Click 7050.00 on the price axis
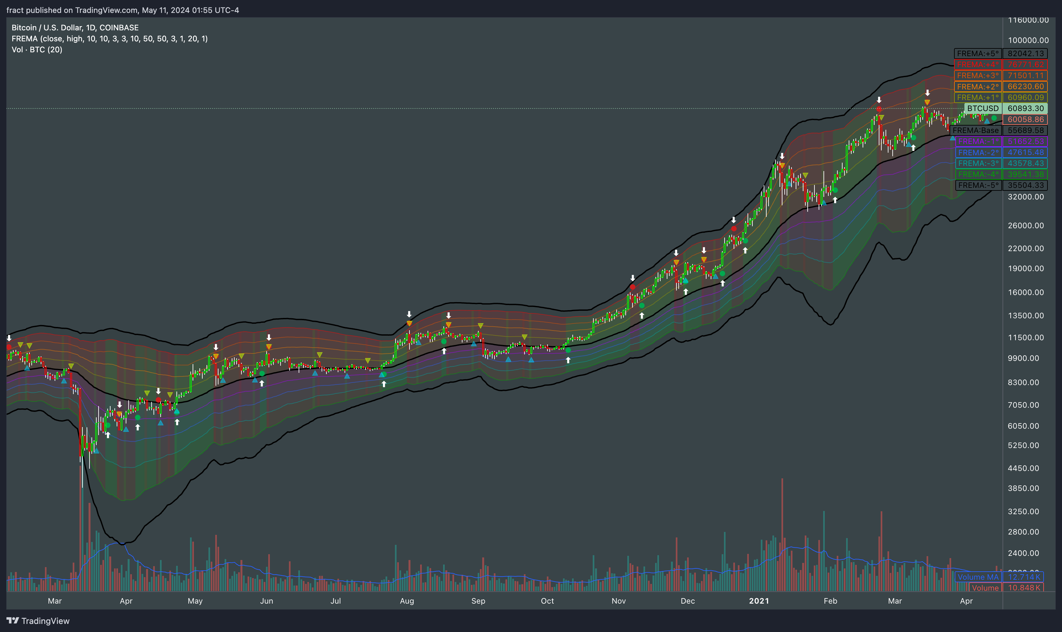The image size is (1062, 632). 1024,405
